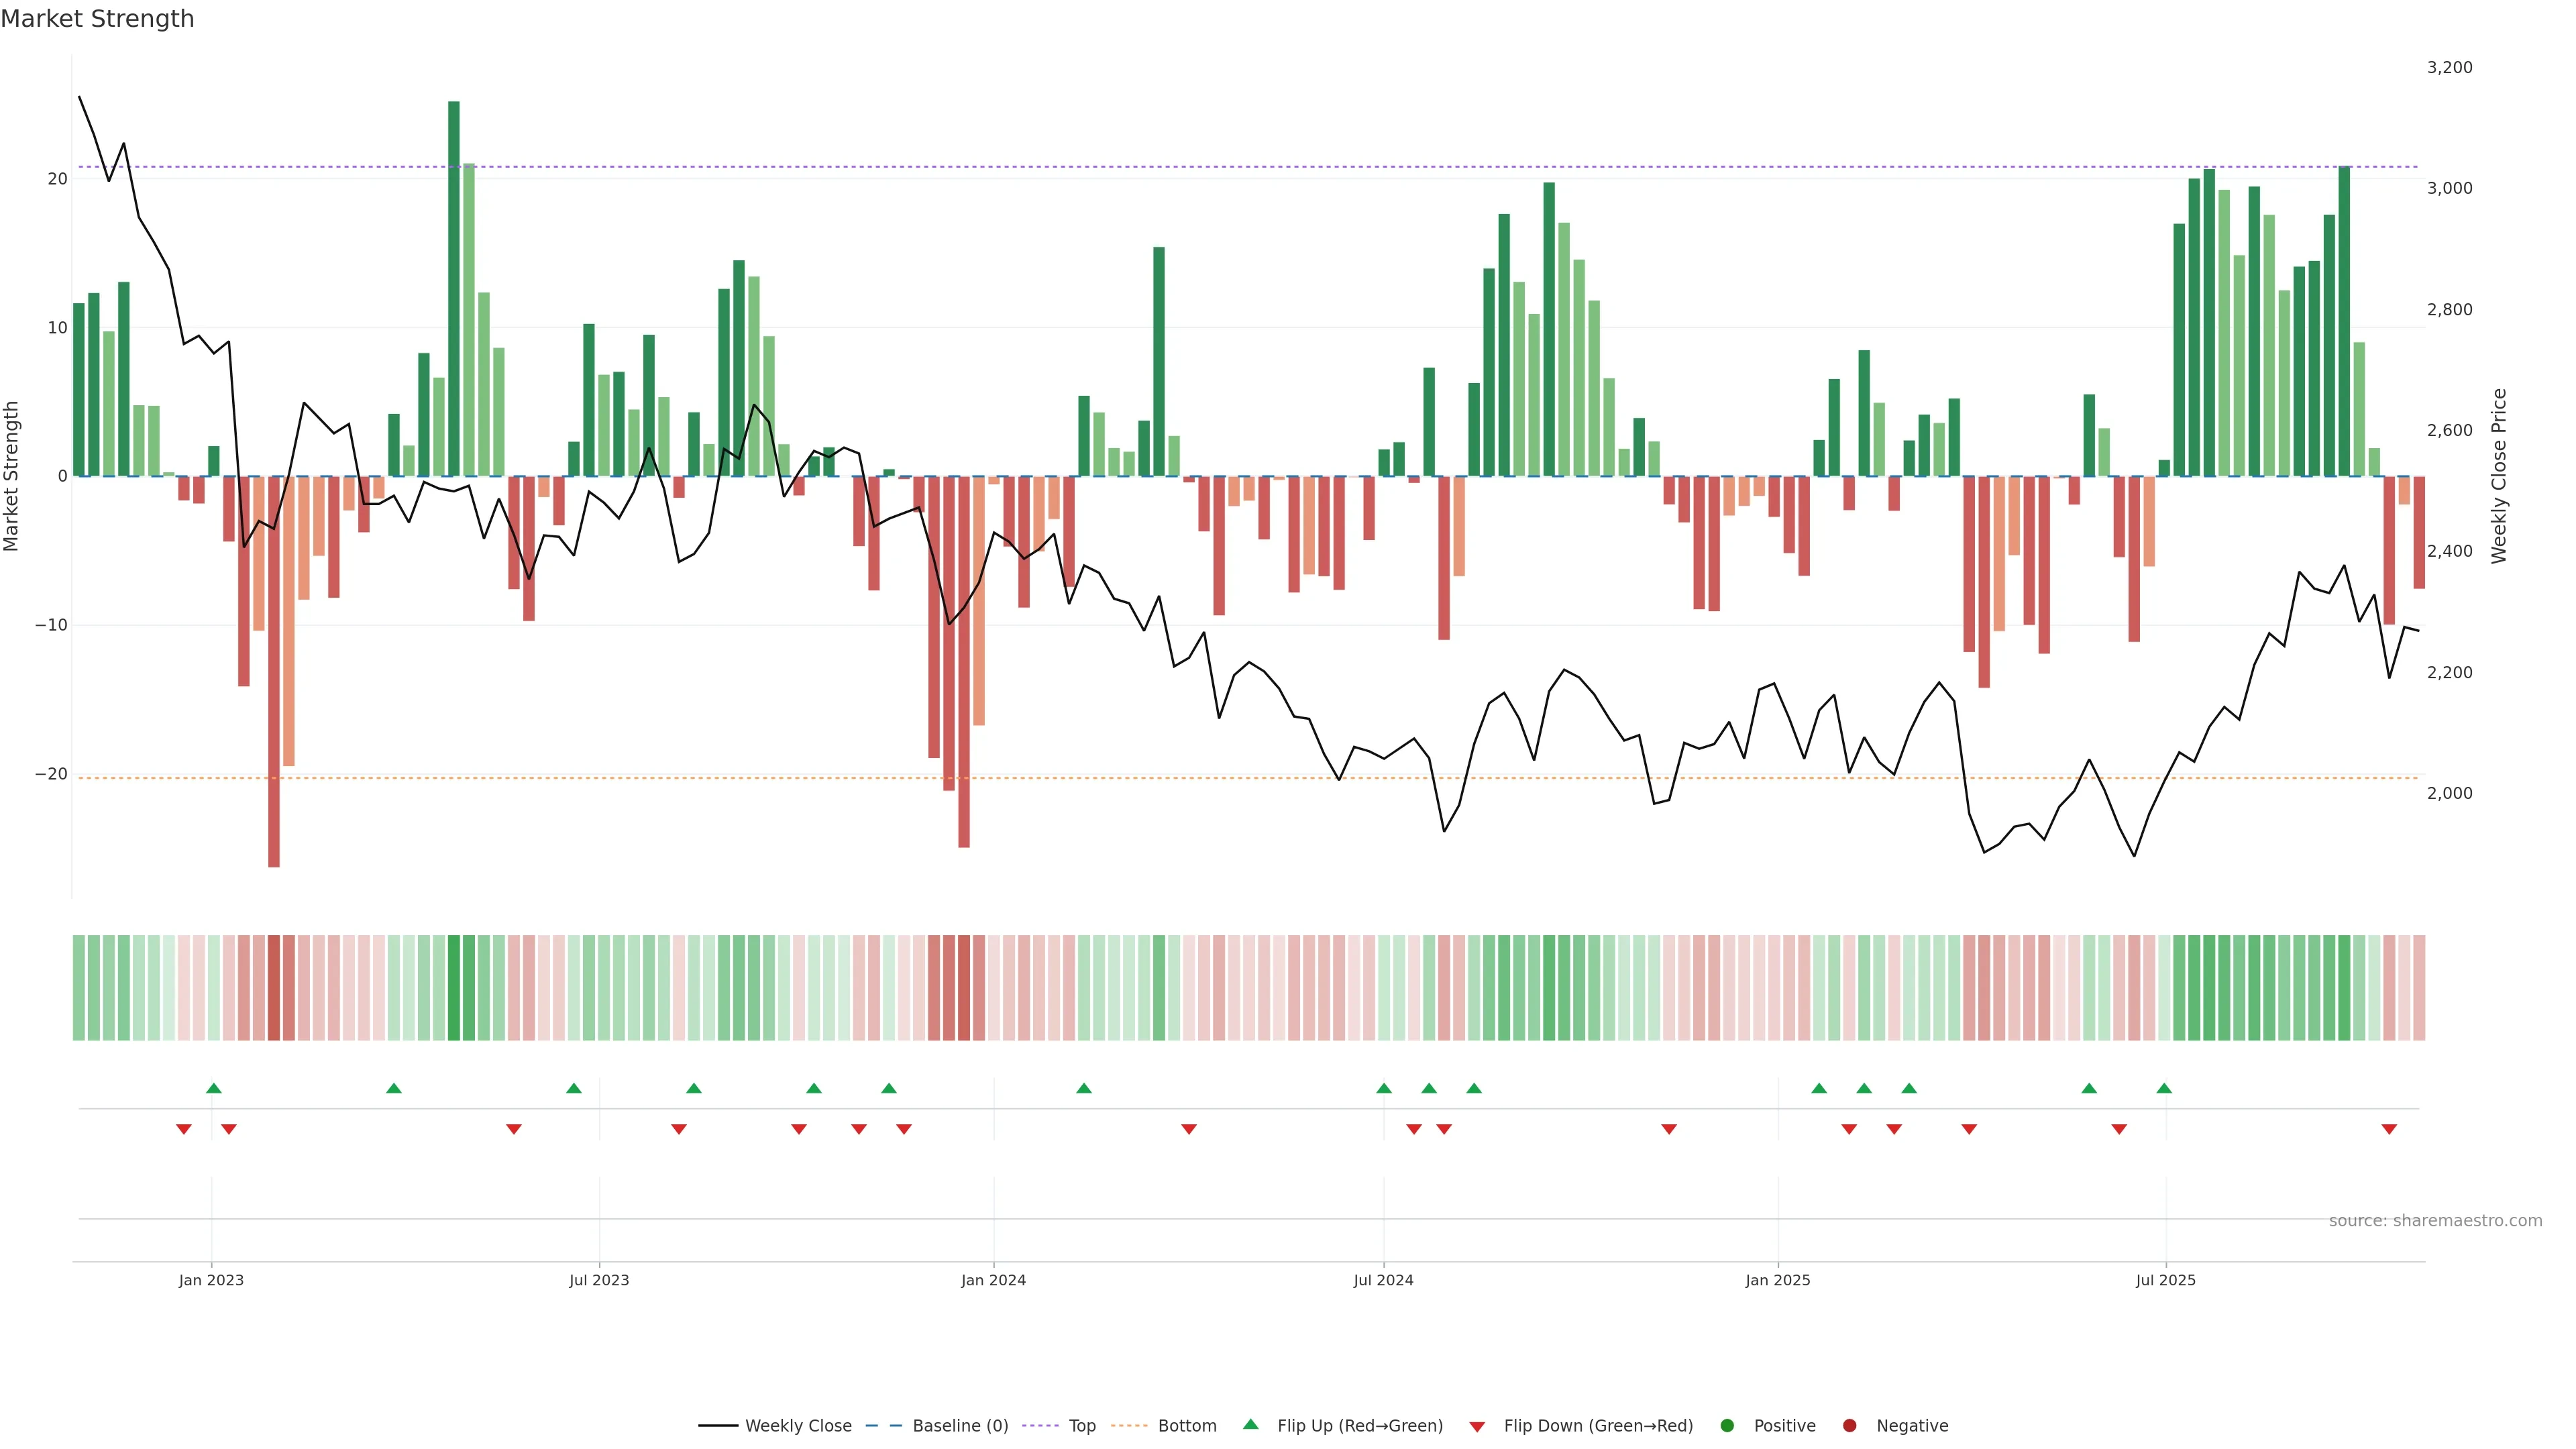Click the tallest green bar above the Top line

pos(454,288)
